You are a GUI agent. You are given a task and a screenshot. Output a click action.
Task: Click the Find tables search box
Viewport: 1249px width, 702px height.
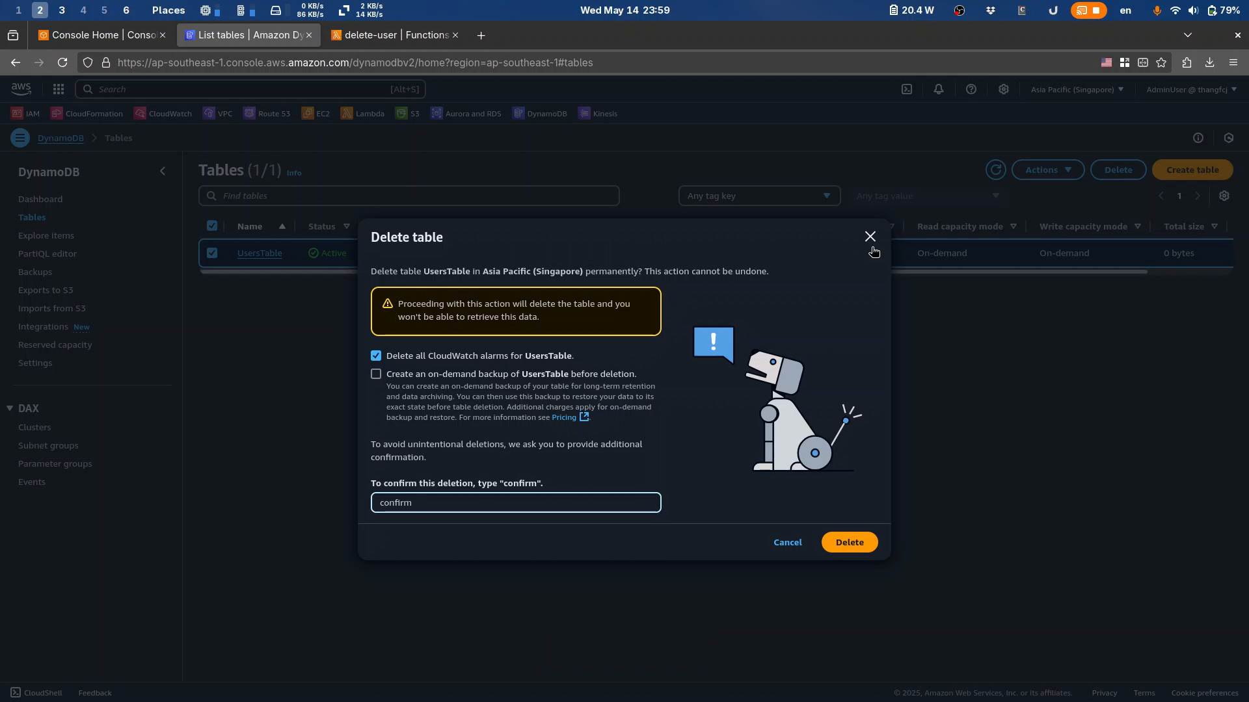pos(409,196)
